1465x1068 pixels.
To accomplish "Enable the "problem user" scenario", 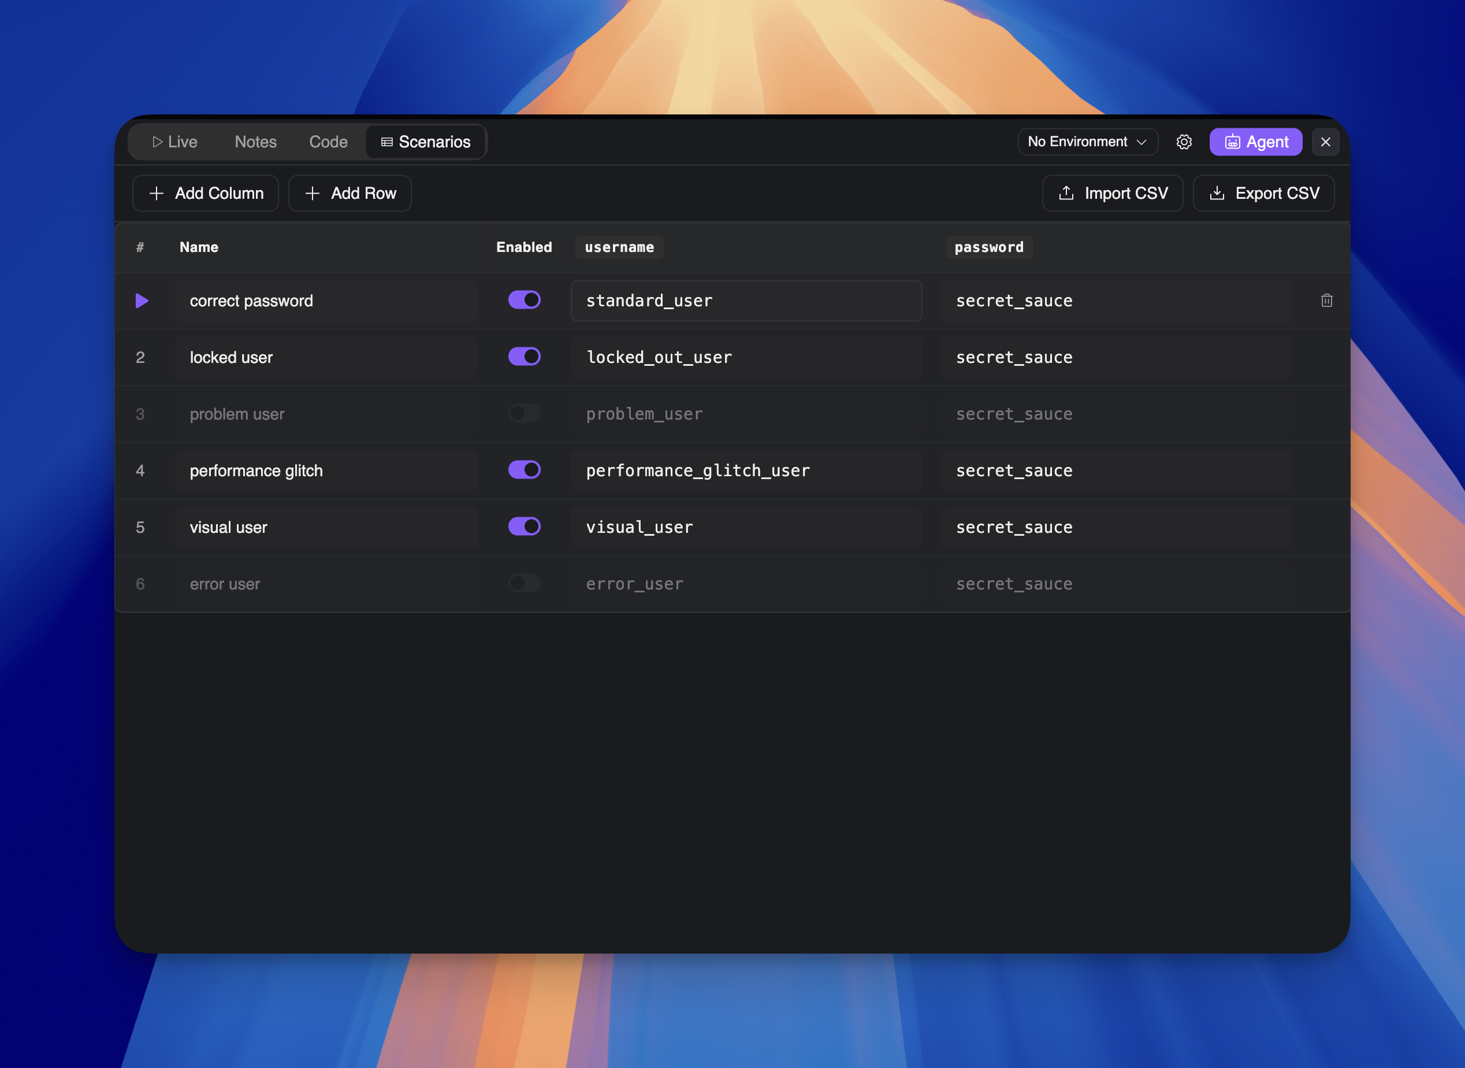I will click(x=524, y=413).
